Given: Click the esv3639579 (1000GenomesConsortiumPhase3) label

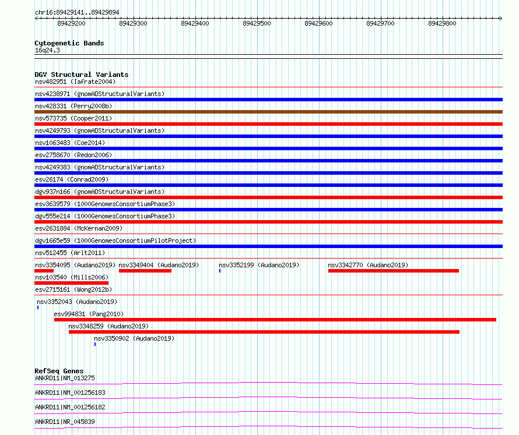Looking at the screenshot, I should tap(105, 204).
